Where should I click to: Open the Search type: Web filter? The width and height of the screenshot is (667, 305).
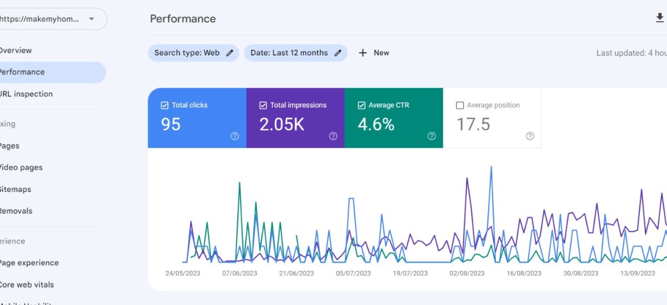187,53
